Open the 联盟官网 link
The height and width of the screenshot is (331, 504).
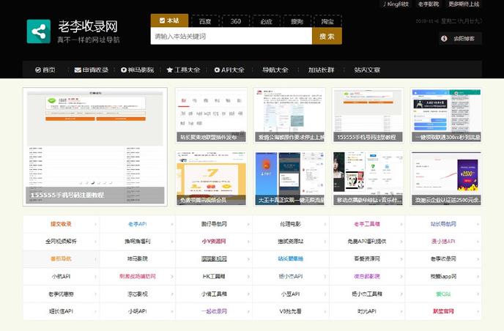point(444,312)
